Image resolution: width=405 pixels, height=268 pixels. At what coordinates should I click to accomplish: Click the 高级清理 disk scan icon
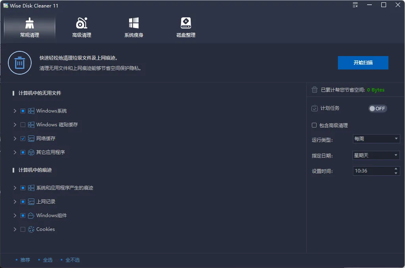[x=82, y=23]
